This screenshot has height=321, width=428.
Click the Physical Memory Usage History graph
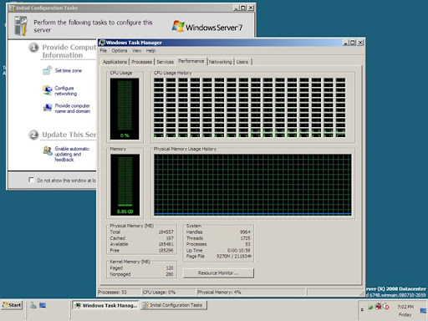(252, 185)
